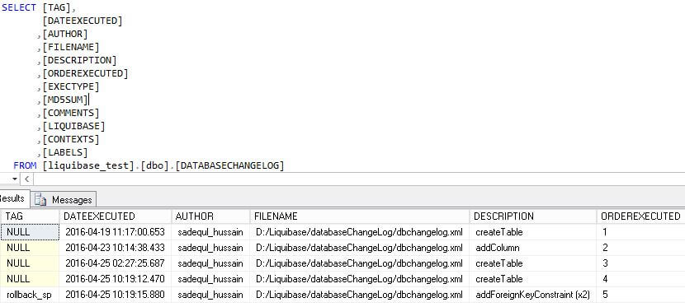
Task: Select createTable cell in order 3 row
Action: pyautogui.click(x=533, y=263)
